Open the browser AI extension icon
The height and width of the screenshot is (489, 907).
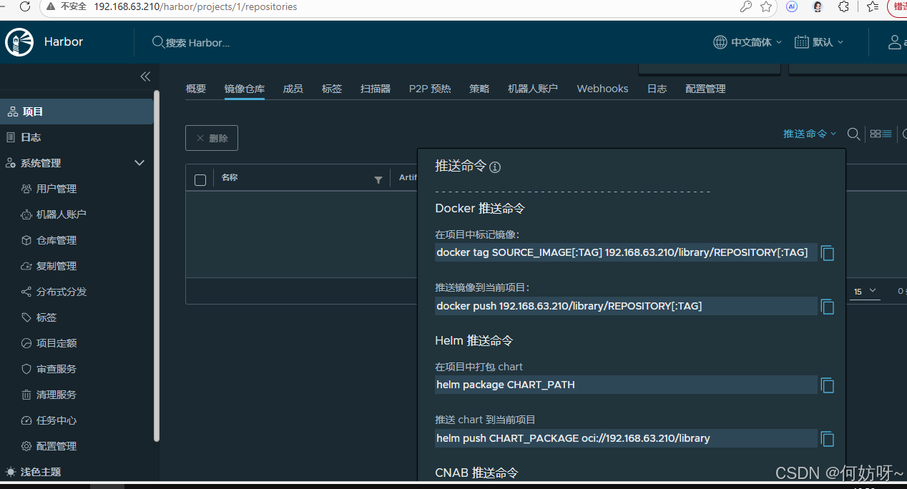tap(792, 6)
